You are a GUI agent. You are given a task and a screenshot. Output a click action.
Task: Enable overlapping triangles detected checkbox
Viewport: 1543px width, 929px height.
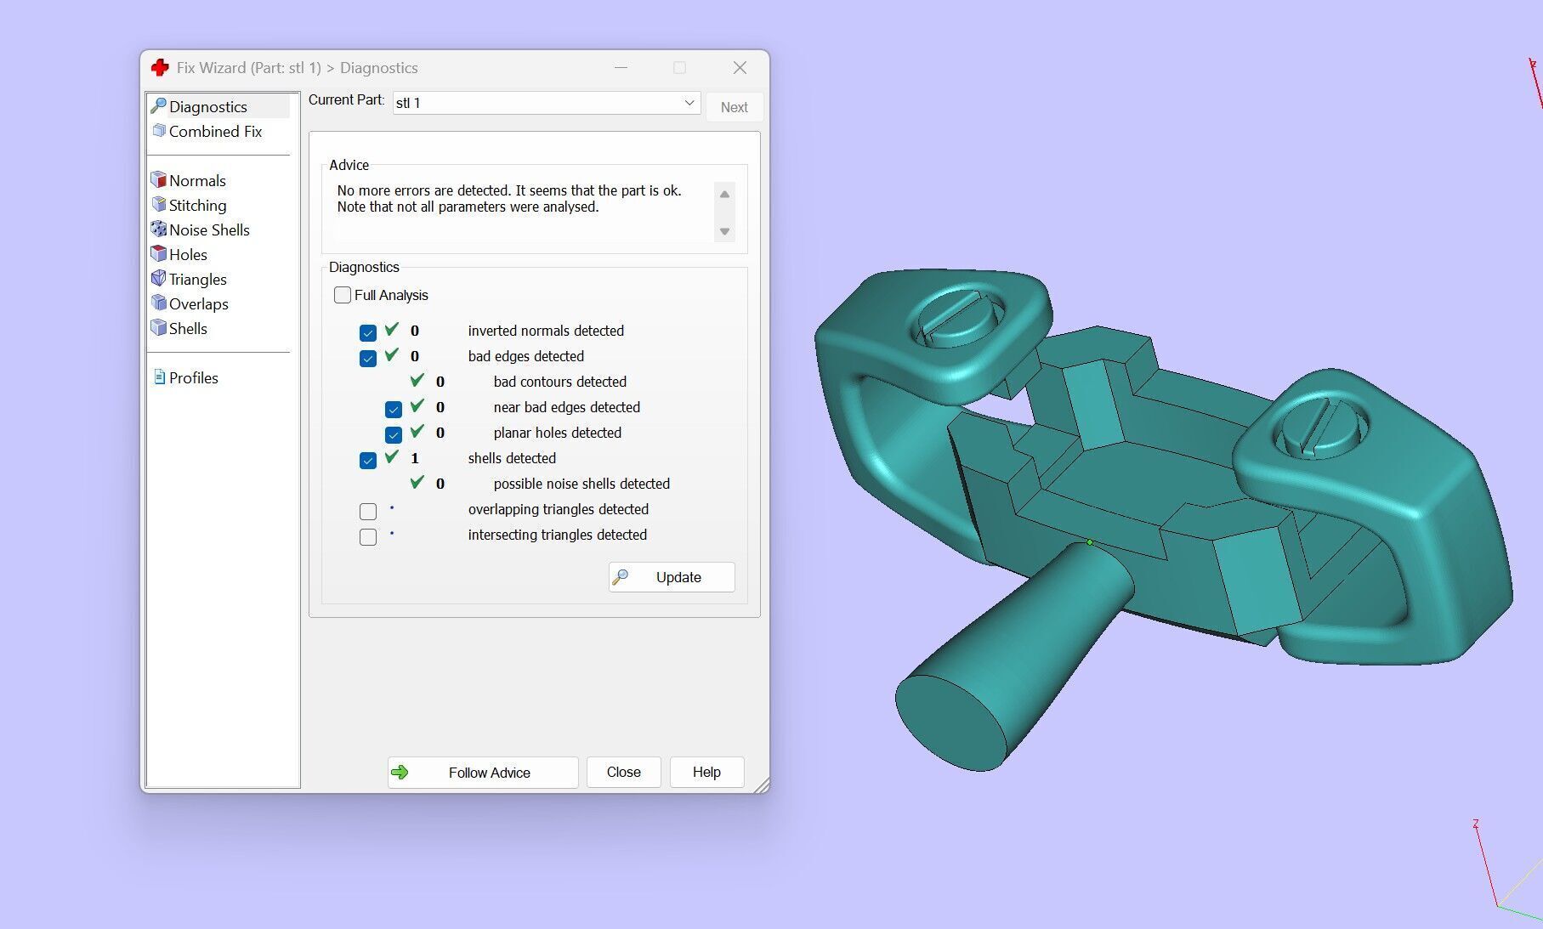(368, 512)
